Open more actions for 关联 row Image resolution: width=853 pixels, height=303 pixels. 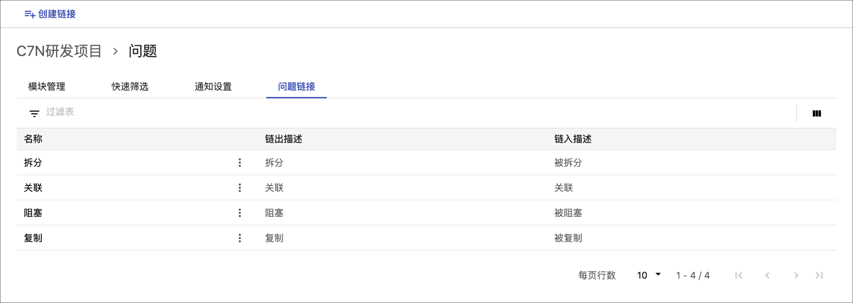pos(240,188)
